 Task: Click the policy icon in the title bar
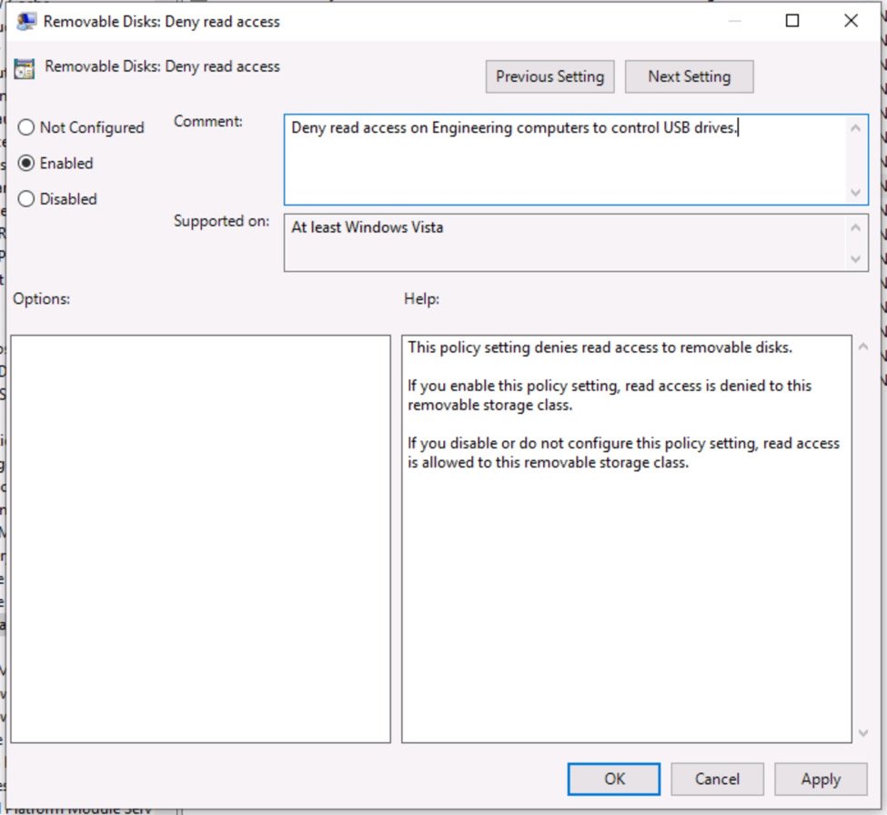25,20
